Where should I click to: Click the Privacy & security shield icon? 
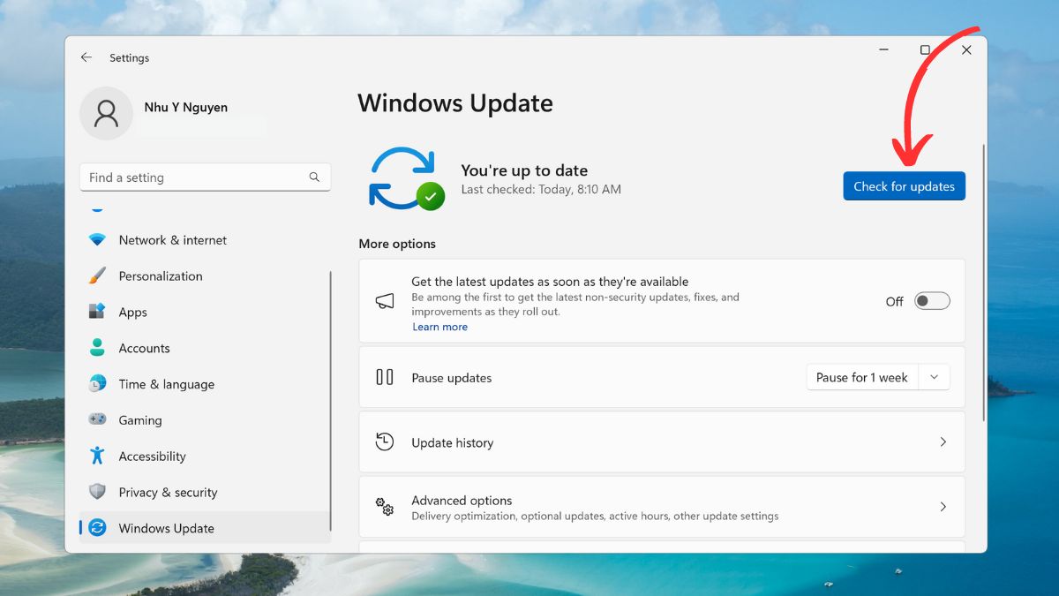pyautogui.click(x=97, y=492)
